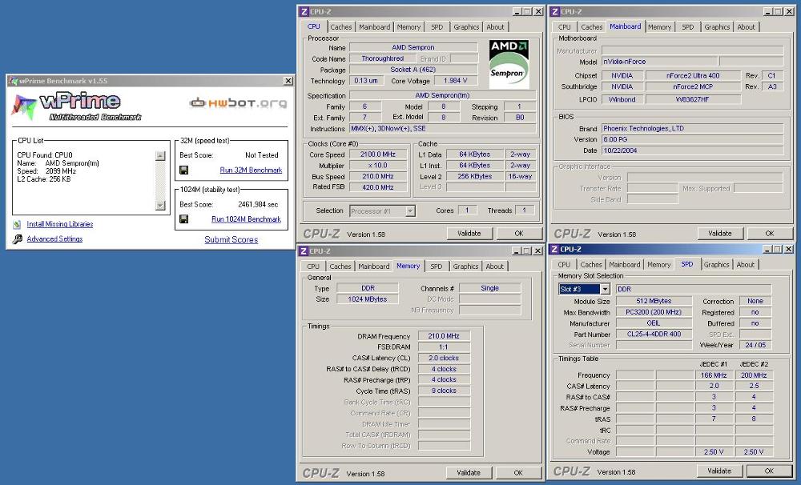Click Run 32M Benchmark link
801x485 pixels.
[x=251, y=170]
